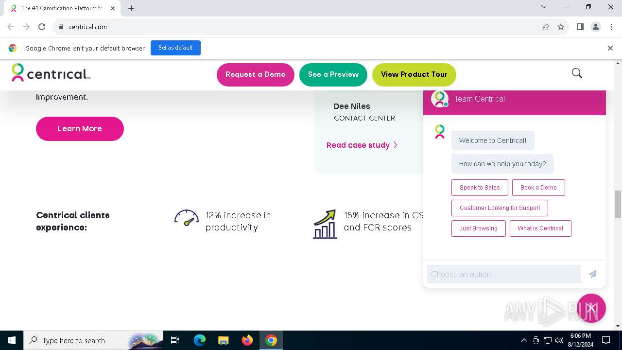The width and height of the screenshot is (622, 350).
Task: View the site information lock icon
Action: (x=61, y=27)
